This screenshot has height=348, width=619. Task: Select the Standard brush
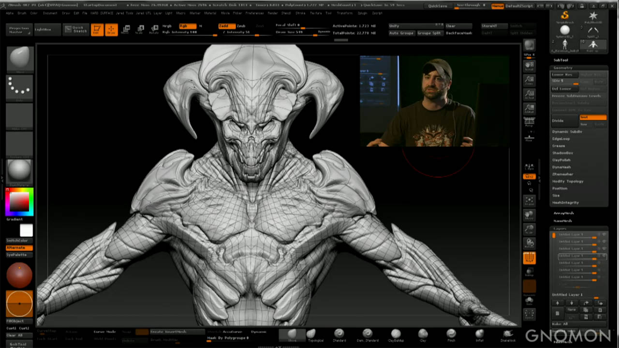339,335
